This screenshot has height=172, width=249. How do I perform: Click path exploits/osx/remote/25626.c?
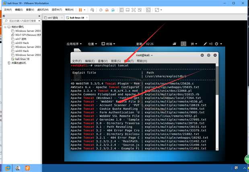[x=169, y=83]
